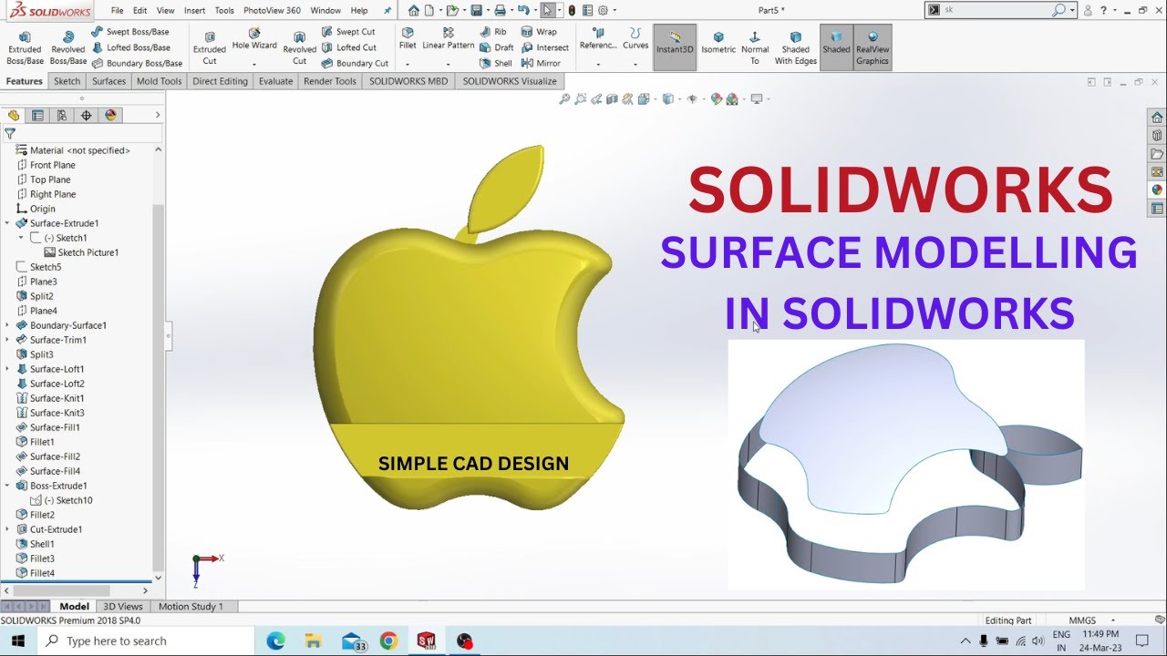Click MMGS units in the status bar

click(1082, 620)
